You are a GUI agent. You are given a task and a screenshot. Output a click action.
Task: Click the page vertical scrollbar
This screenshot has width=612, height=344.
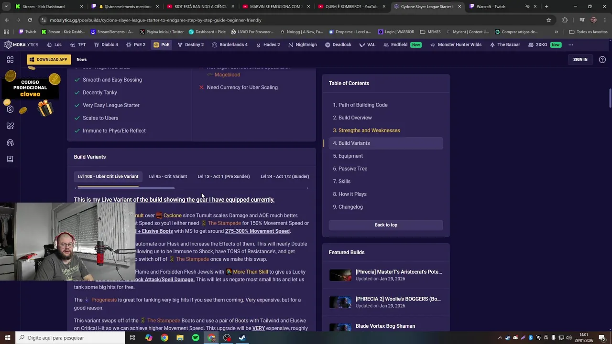[x=610, y=98]
